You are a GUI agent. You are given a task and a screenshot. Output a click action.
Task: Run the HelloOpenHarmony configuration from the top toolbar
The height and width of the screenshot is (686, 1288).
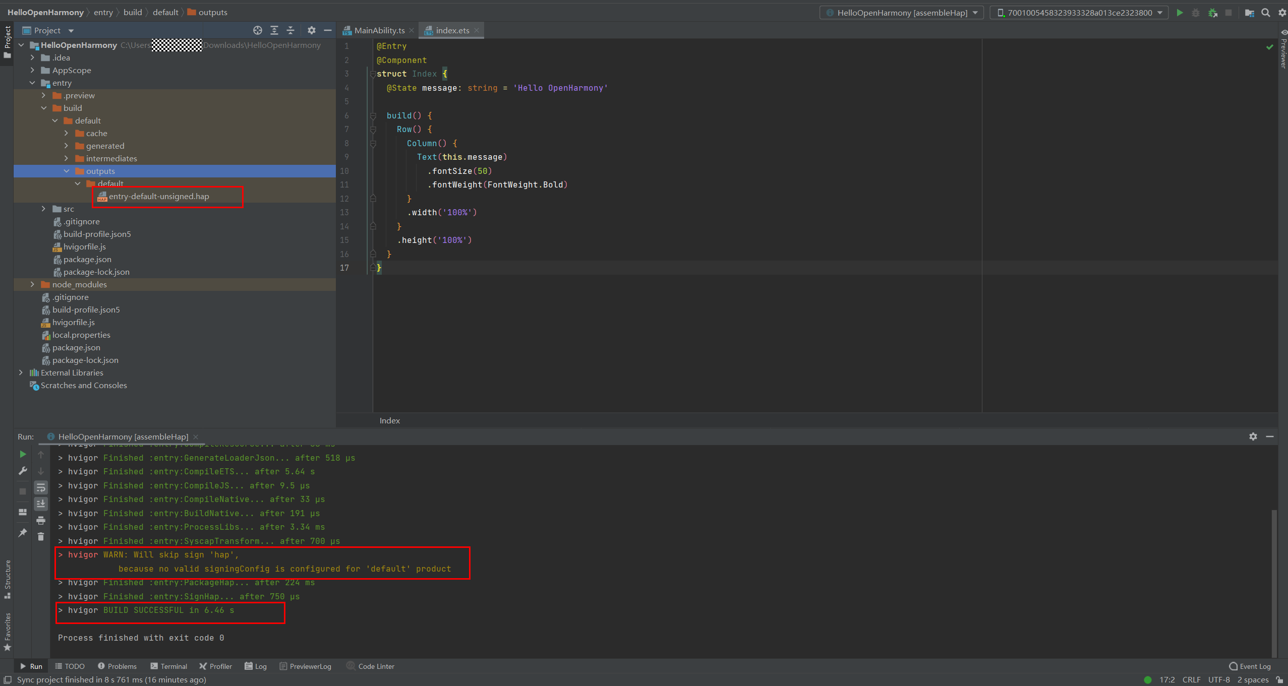click(x=1180, y=13)
